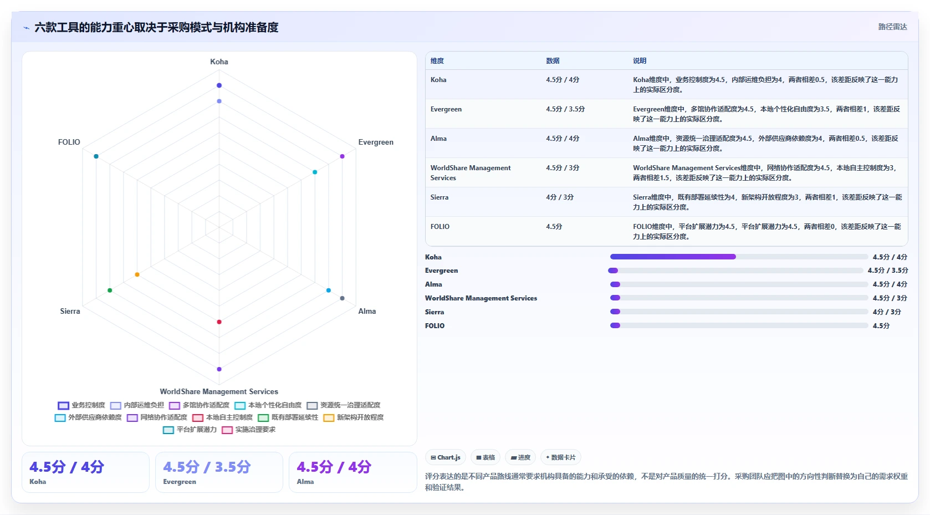Click the dashboard title 六款工具的能力重心
The image size is (930, 515).
coord(156,28)
